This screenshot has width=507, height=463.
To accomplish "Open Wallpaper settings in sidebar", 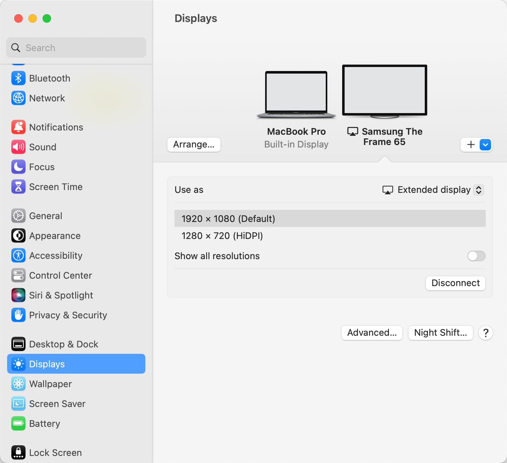I will click(x=50, y=384).
